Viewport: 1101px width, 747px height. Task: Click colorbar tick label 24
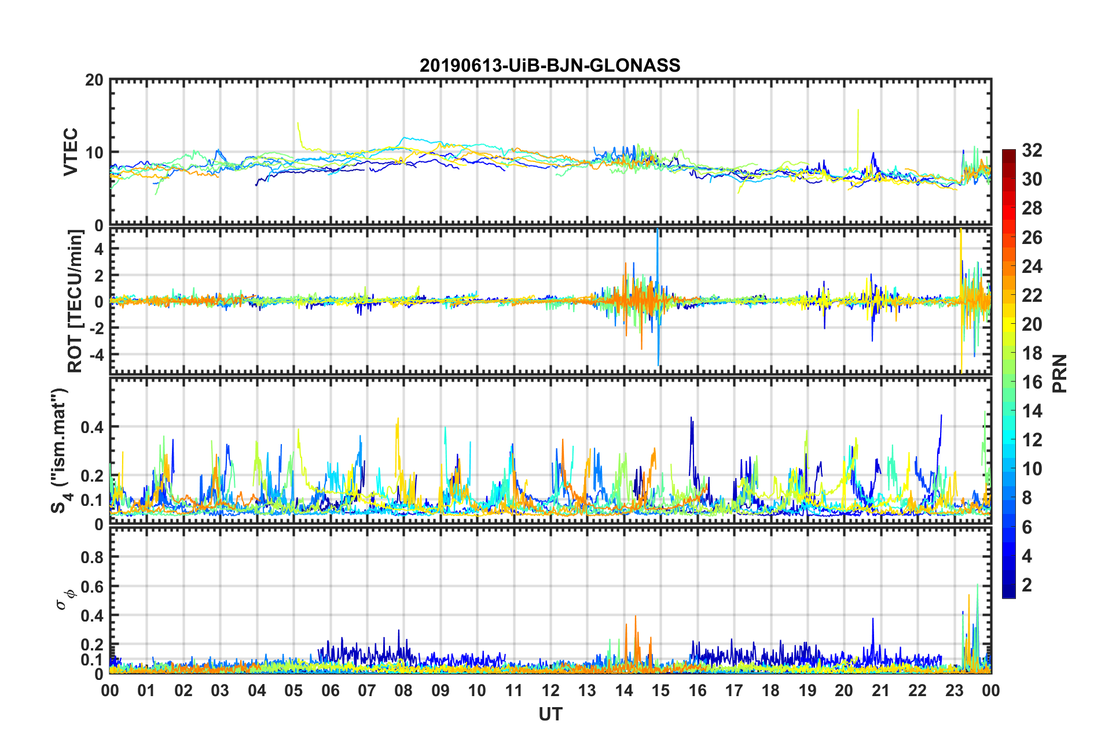pyautogui.click(x=1032, y=266)
